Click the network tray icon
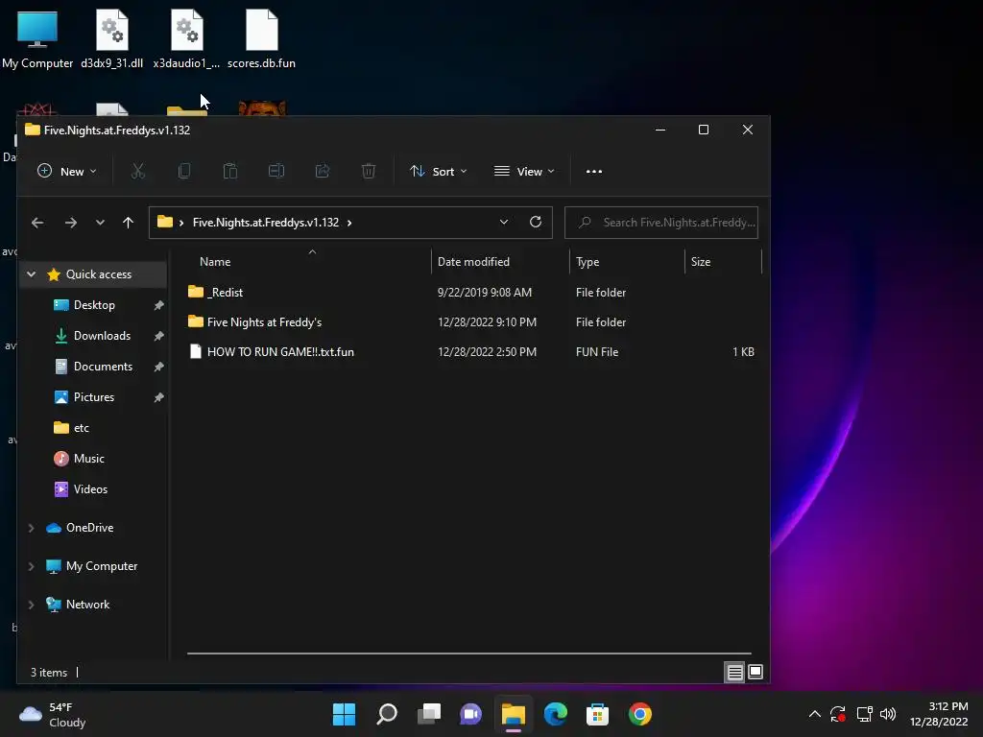Viewport: 983px width, 737px height. point(865,714)
